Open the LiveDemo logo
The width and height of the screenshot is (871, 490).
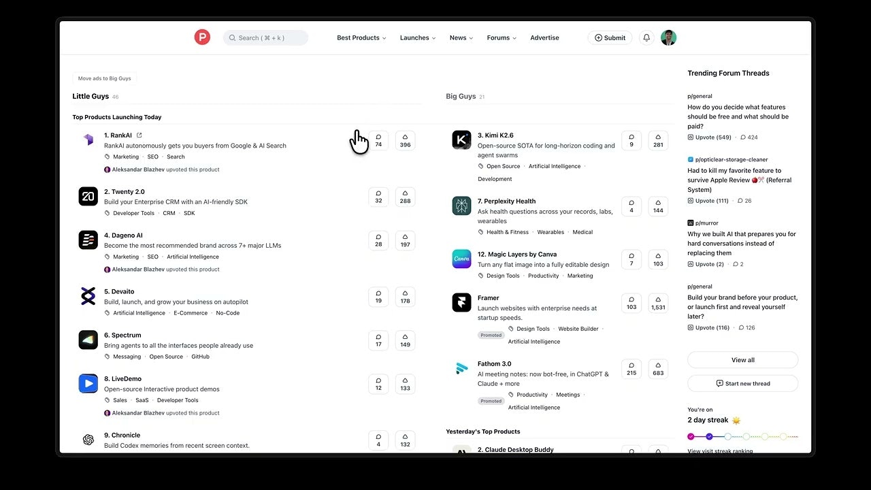88,383
